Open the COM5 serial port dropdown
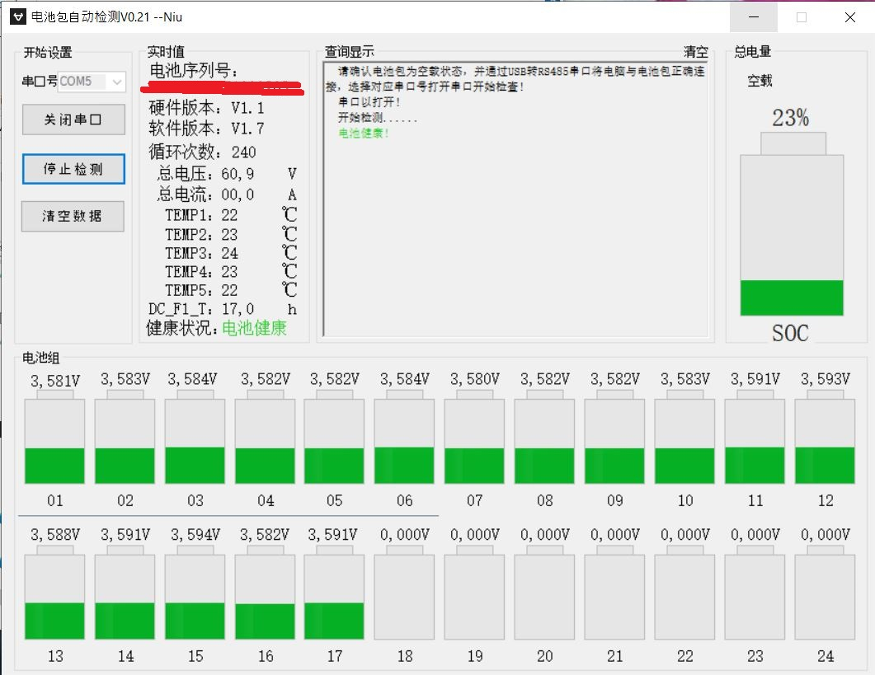 (x=116, y=82)
